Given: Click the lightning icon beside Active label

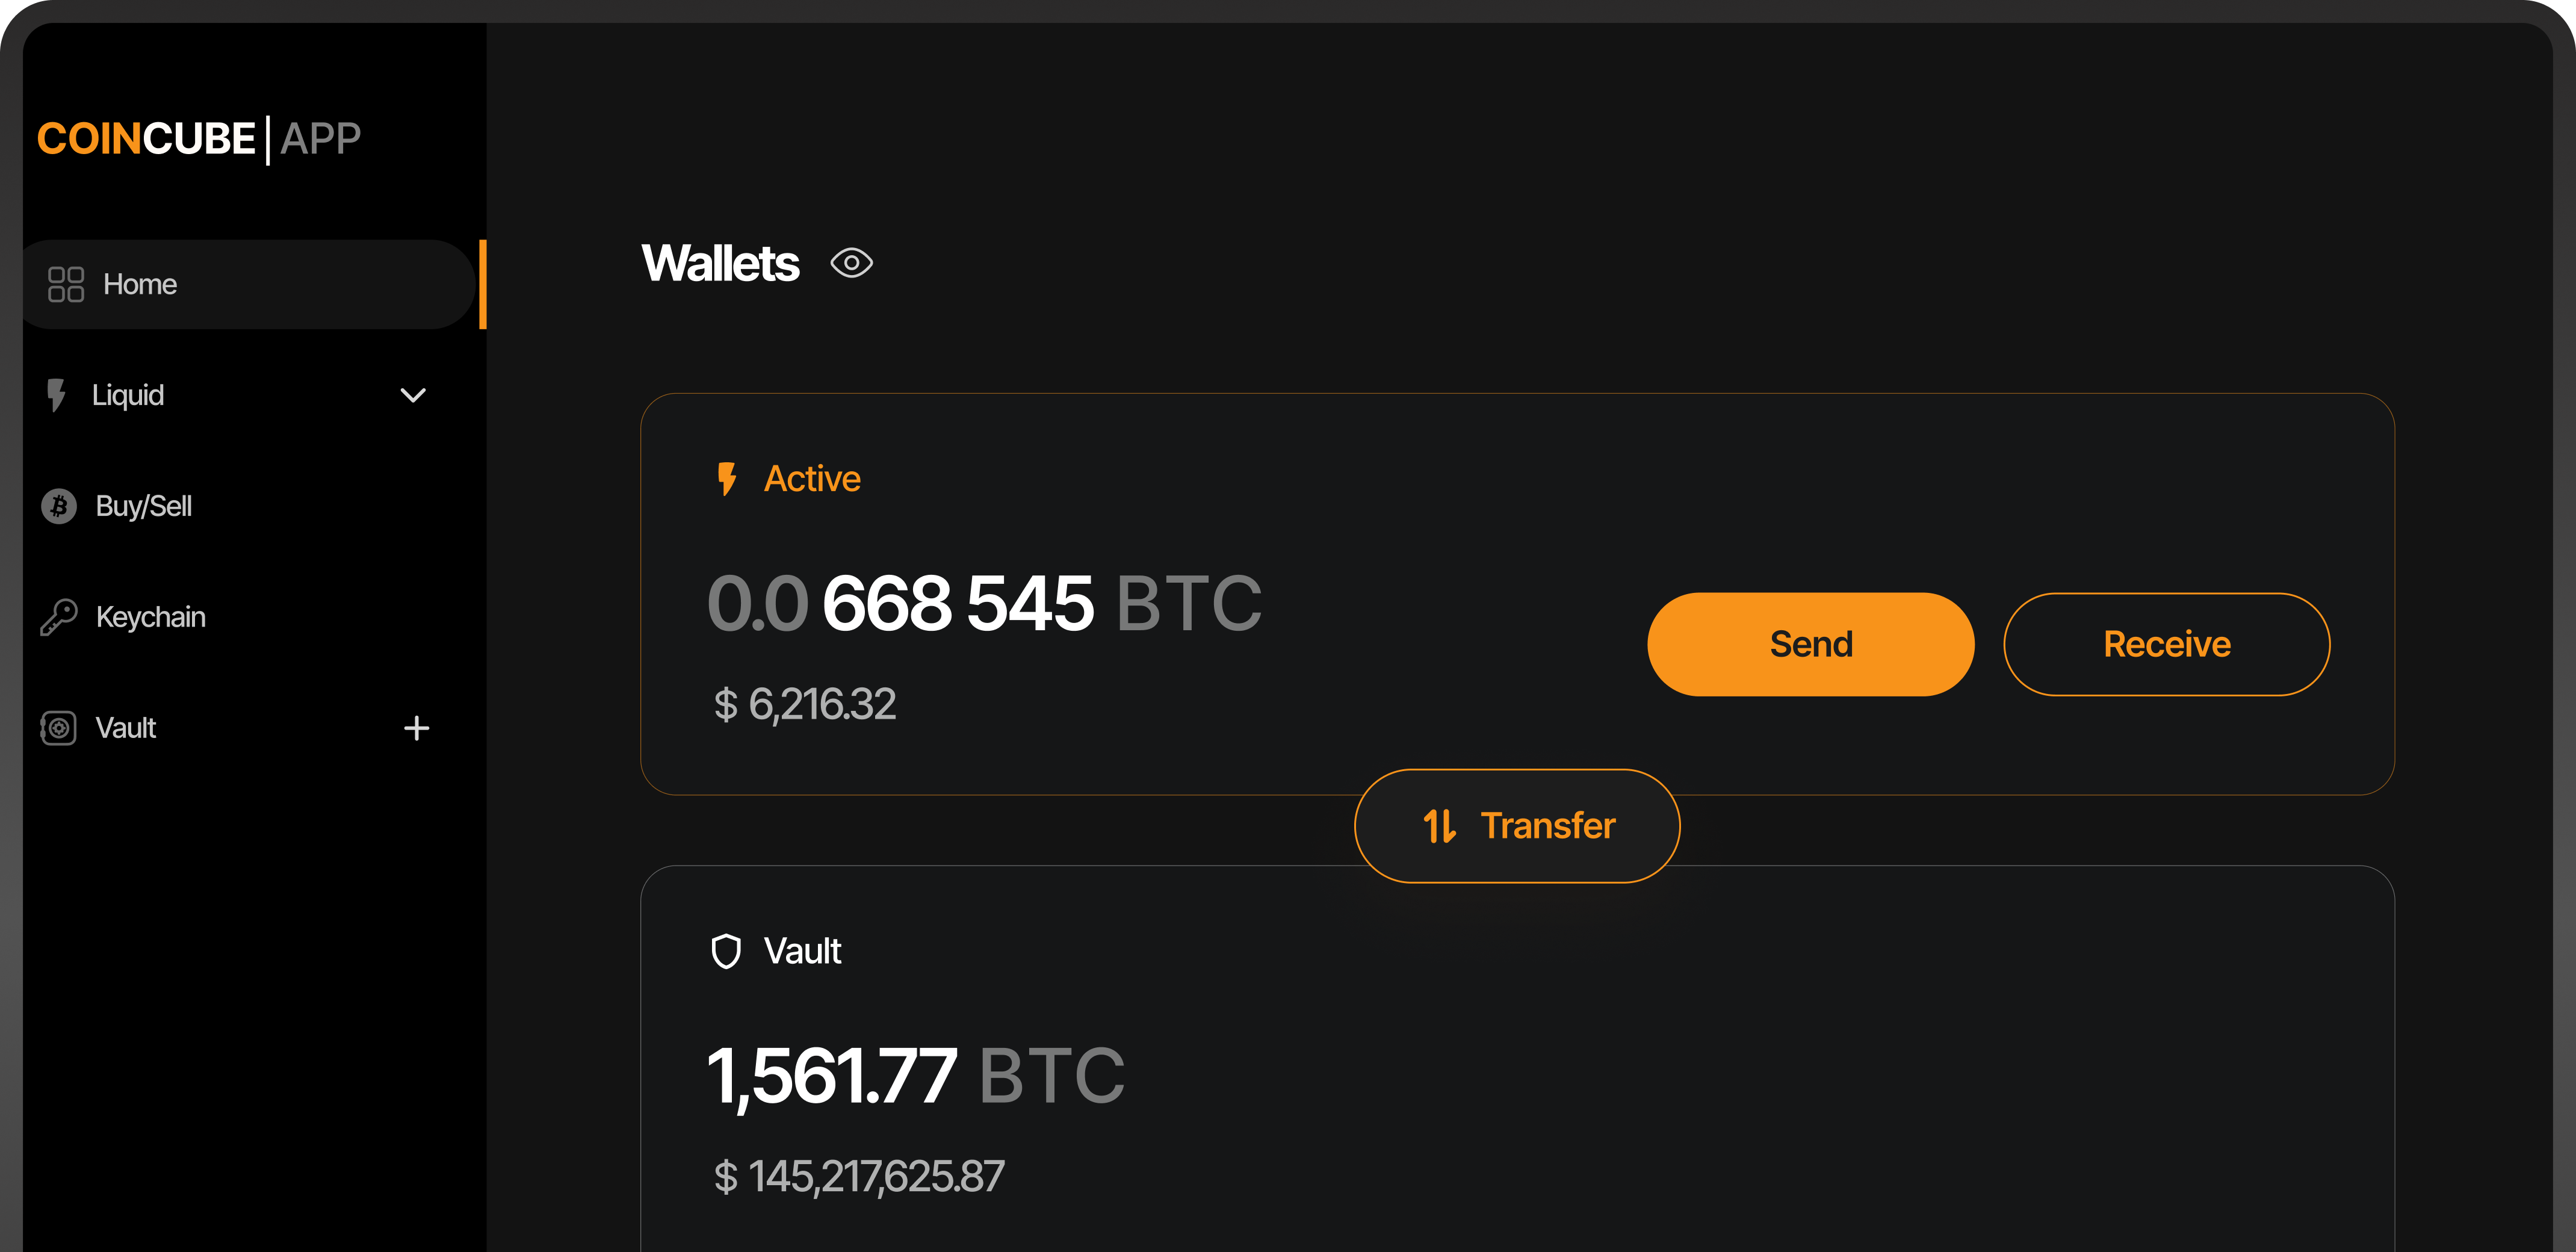Looking at the screenshot, I should (727, 478).
